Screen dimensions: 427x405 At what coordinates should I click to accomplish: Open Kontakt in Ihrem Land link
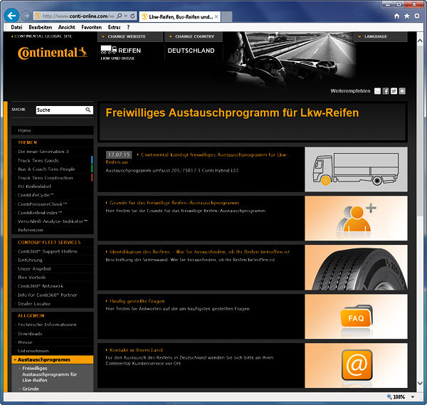[x=136, y=350]
